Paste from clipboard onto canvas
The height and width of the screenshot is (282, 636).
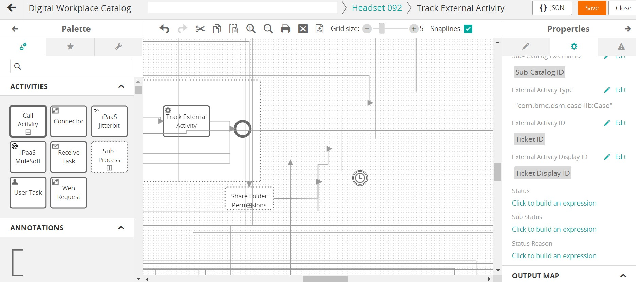(x=233, y=29)
